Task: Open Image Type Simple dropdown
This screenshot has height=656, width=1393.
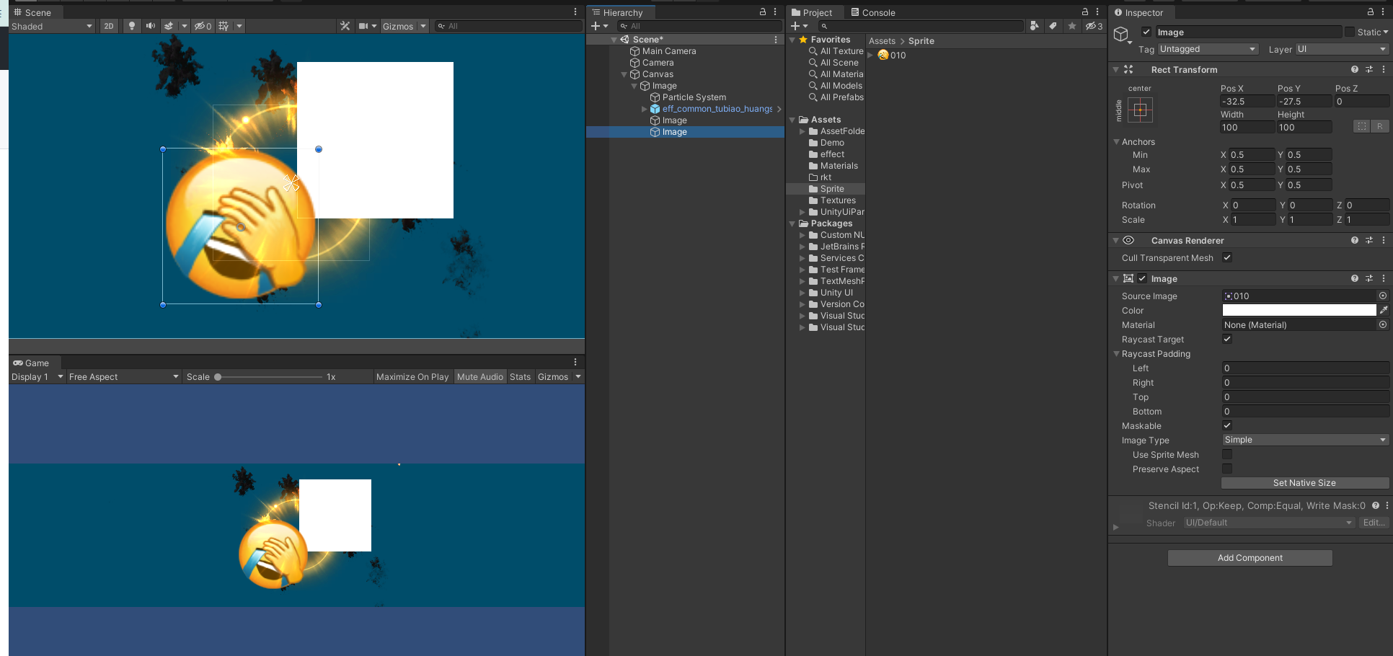Action: [1305, 440]
